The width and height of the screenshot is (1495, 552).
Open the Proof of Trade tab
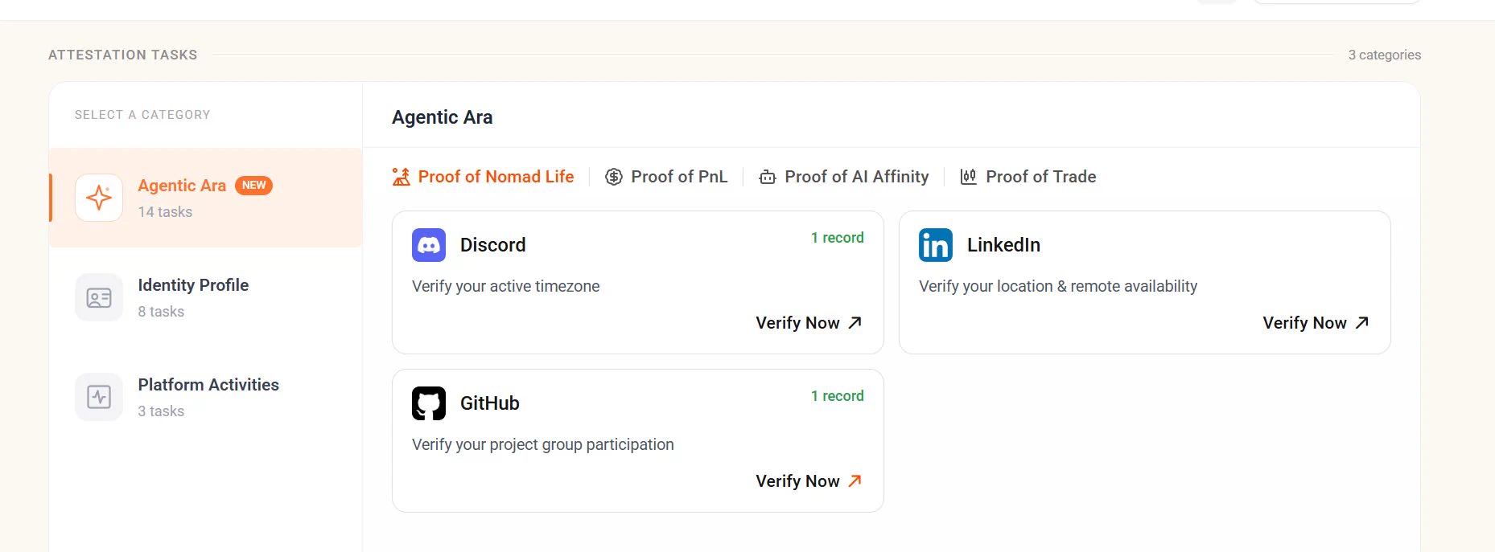click(1028, 177)
